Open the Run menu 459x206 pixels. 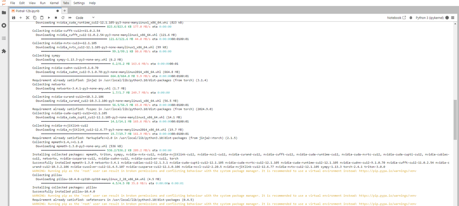(x=43, y=3)
